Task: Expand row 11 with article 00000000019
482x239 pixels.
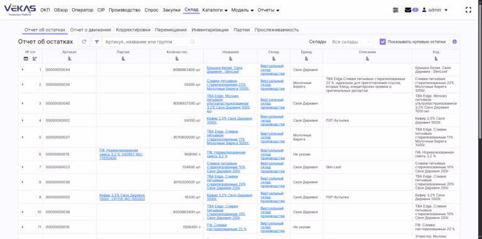Action: click(x=23, y=226)
